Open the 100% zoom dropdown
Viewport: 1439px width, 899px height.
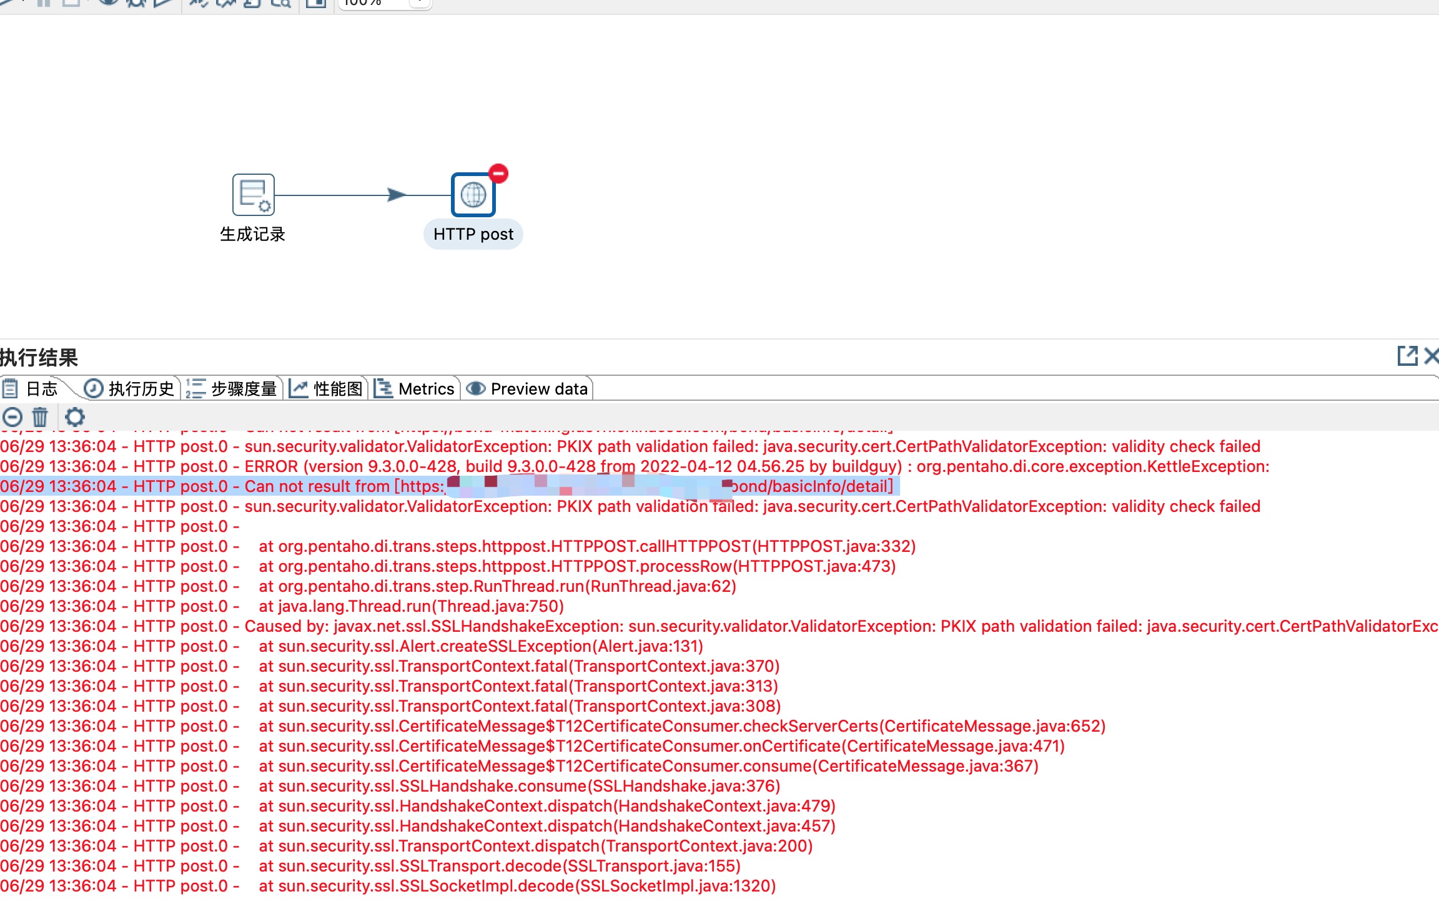[x=420, y=2]
